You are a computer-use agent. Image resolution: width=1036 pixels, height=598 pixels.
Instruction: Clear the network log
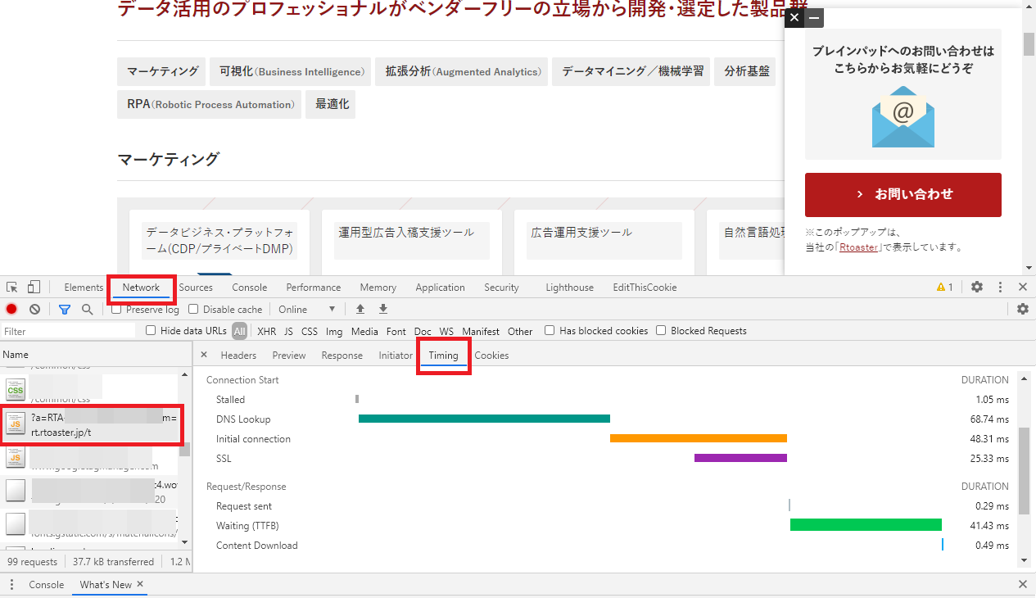pos(34,310)
